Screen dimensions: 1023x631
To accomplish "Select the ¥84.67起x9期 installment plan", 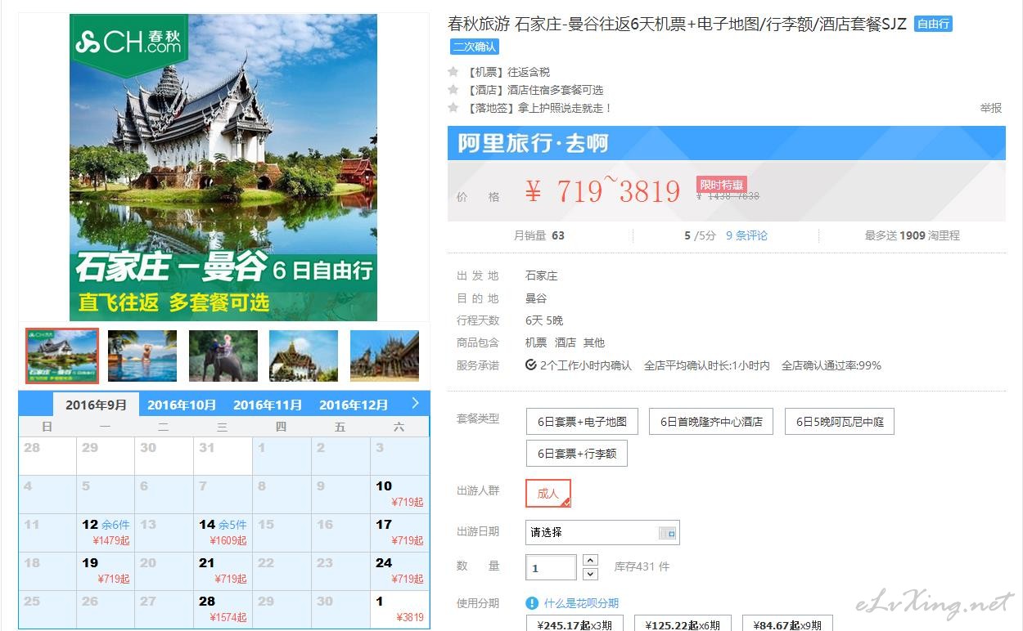I will coord(788,624).
